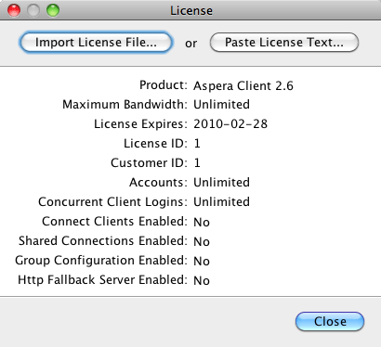Select the Customer ID value '1'
This screenshot has width=381, height=347.
pyautogui.click(x=197, y=163)
